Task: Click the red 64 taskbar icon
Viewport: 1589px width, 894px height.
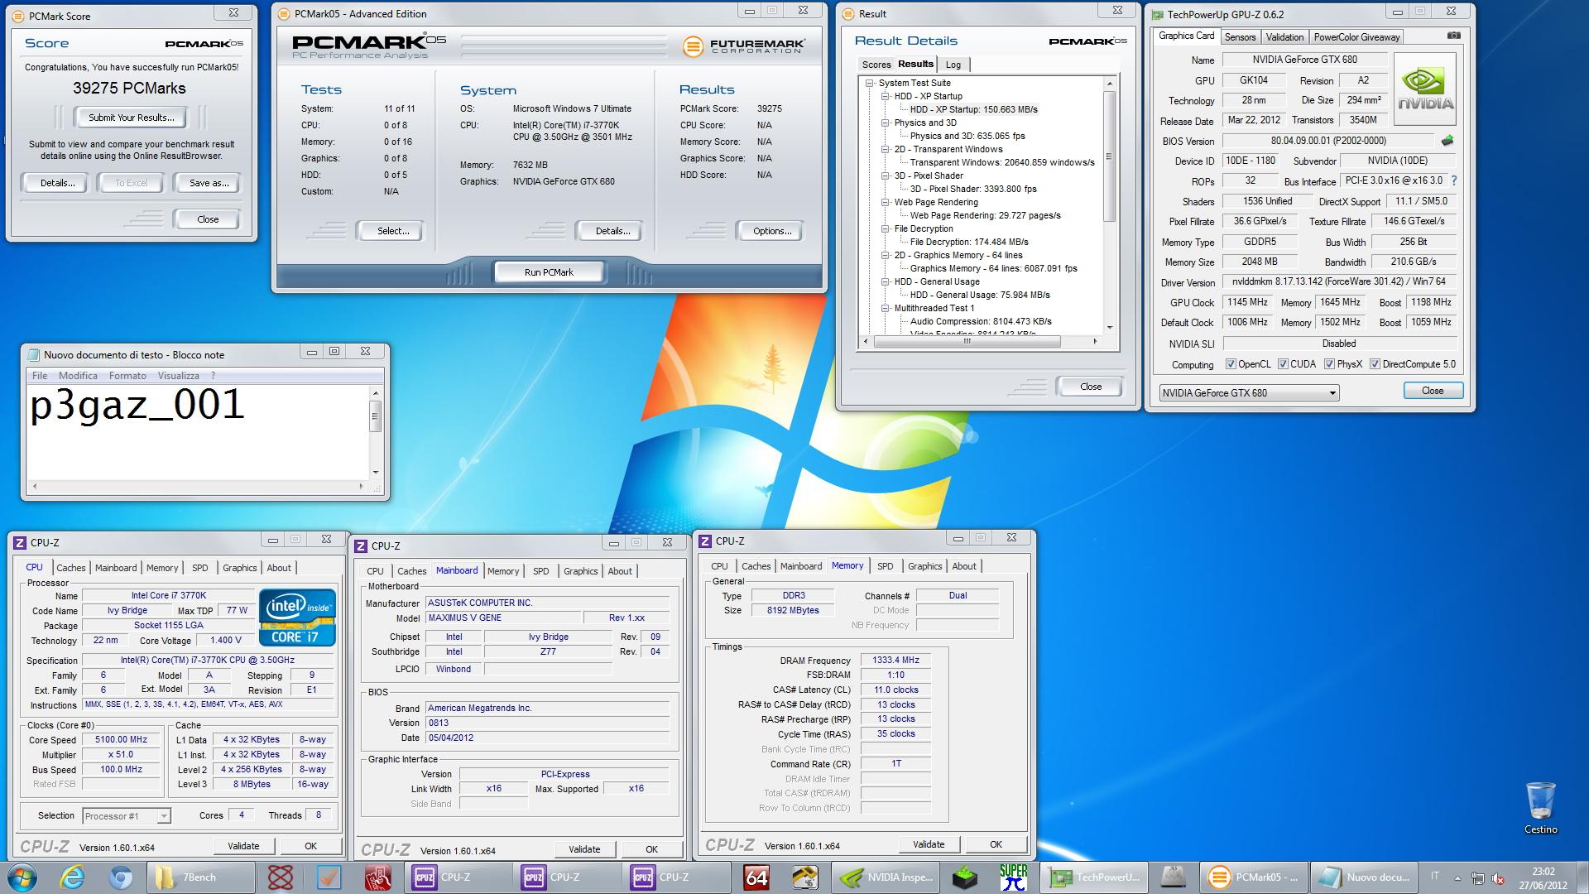Action: [x=756, y=877]
